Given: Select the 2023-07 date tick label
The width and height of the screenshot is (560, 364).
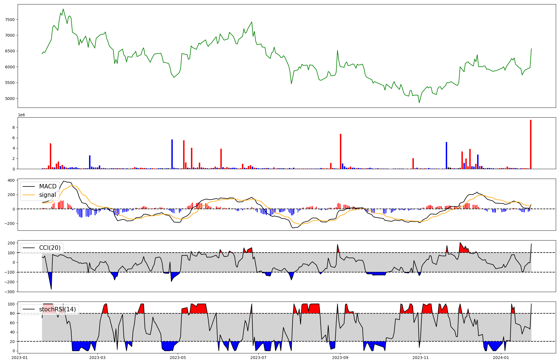Looking at the screenshot, I should [258, 358].
